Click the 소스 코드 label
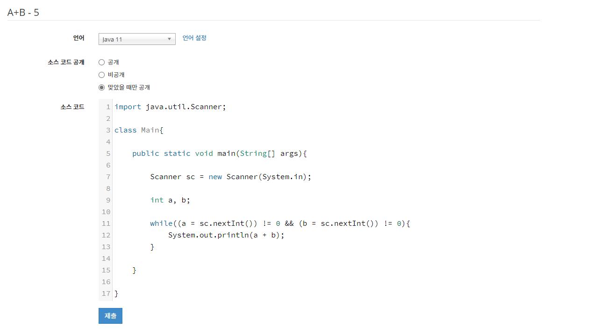Image resolution: width=591 pixels, height=335 pixels. pyautogui.click(x=72, y=107)
